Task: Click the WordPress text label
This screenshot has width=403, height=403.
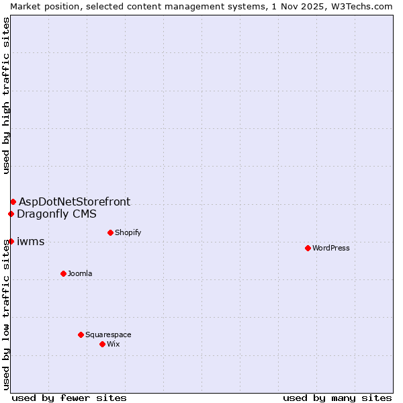Action: click(330, 248)
